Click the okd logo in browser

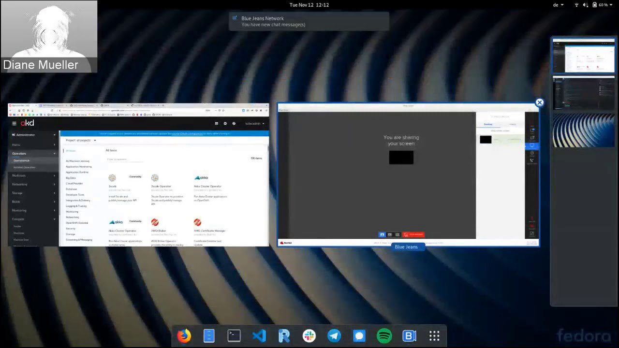[x=27, y=123]
